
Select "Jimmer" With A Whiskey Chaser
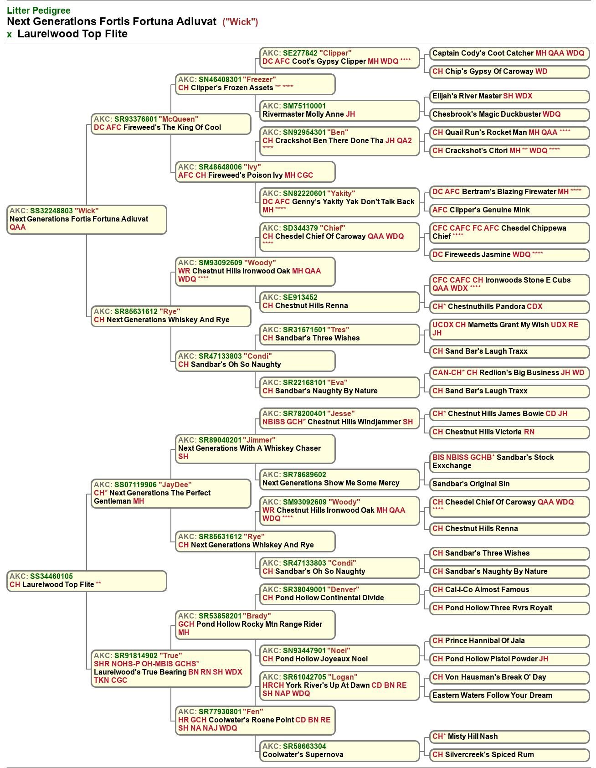pyautogui.click(x=255, y=448)
